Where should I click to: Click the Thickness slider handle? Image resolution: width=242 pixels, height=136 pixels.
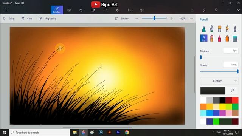click(x=201, y=57)
